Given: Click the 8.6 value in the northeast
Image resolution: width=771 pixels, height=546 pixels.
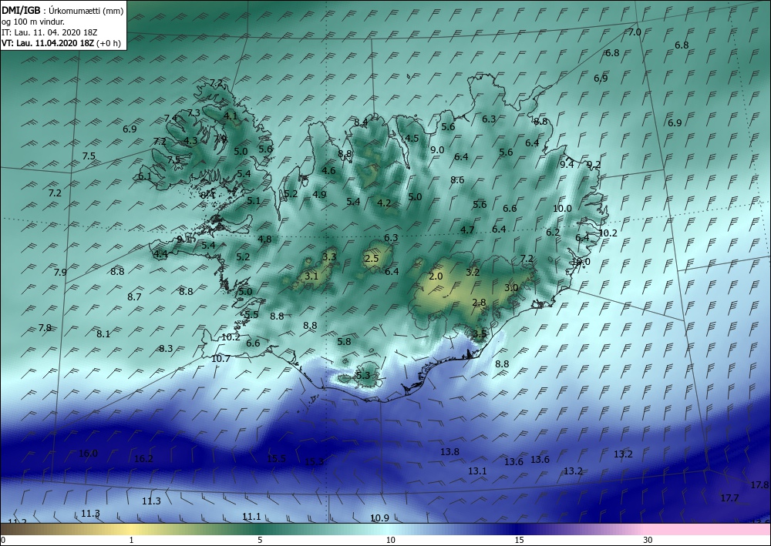Looking at the screenshot, I should [x=457, y=179].
